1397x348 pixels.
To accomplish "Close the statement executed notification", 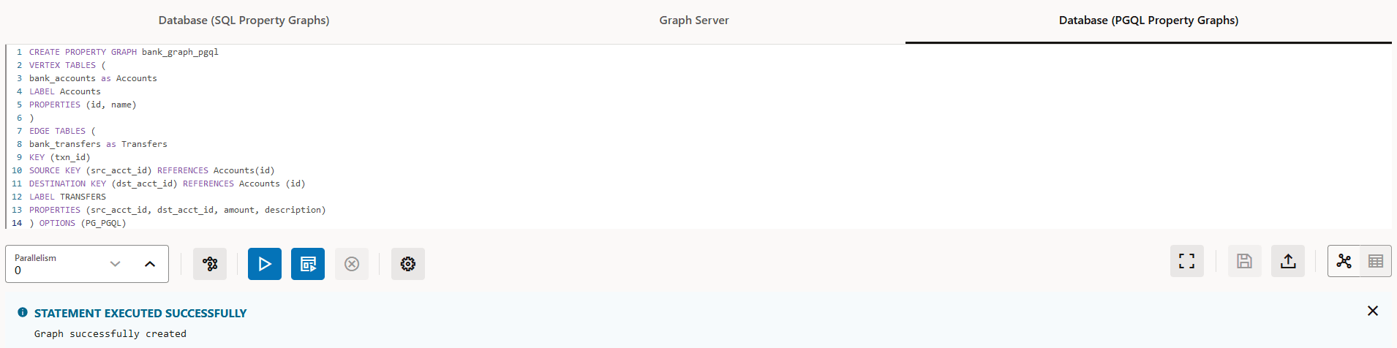I will (1373, 311).
